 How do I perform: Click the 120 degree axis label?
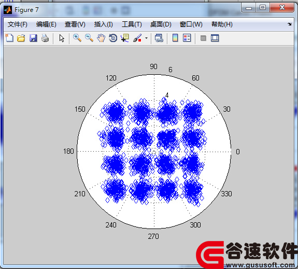click(111, 78)
